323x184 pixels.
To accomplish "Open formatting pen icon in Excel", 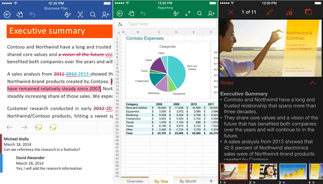I will point(176,13).
